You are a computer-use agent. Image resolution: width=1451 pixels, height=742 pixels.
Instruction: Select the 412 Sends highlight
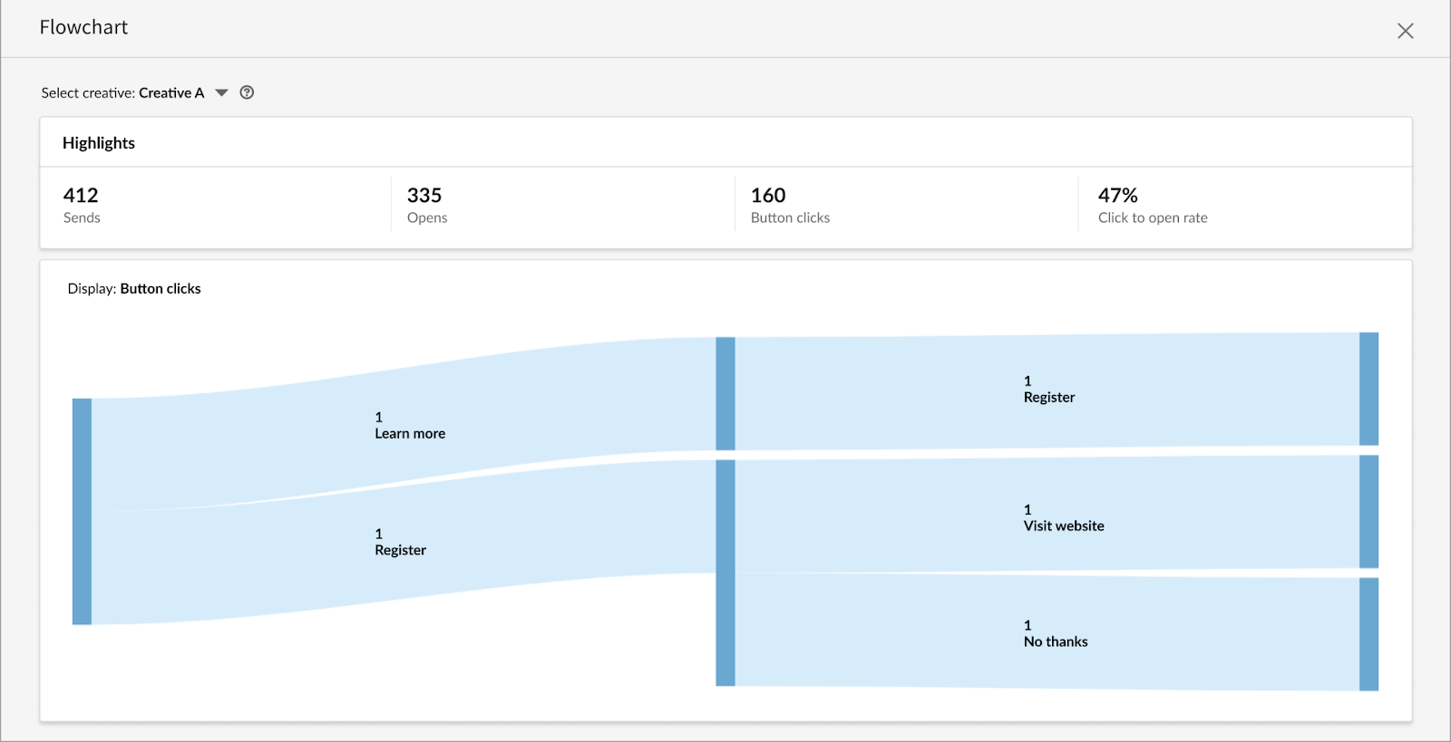coord(82,206)
